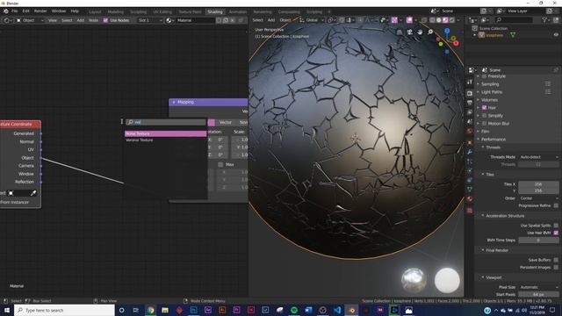
Task: Toggle Use Spatial Splits checkbox
Action: (556, 226)
